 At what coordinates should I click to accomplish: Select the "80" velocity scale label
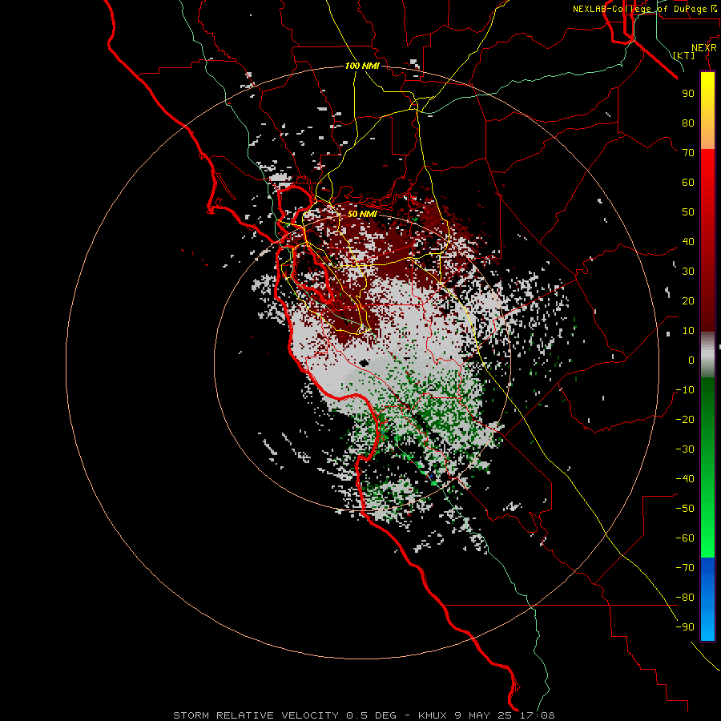pyautogui.click(x=688, y=123)
